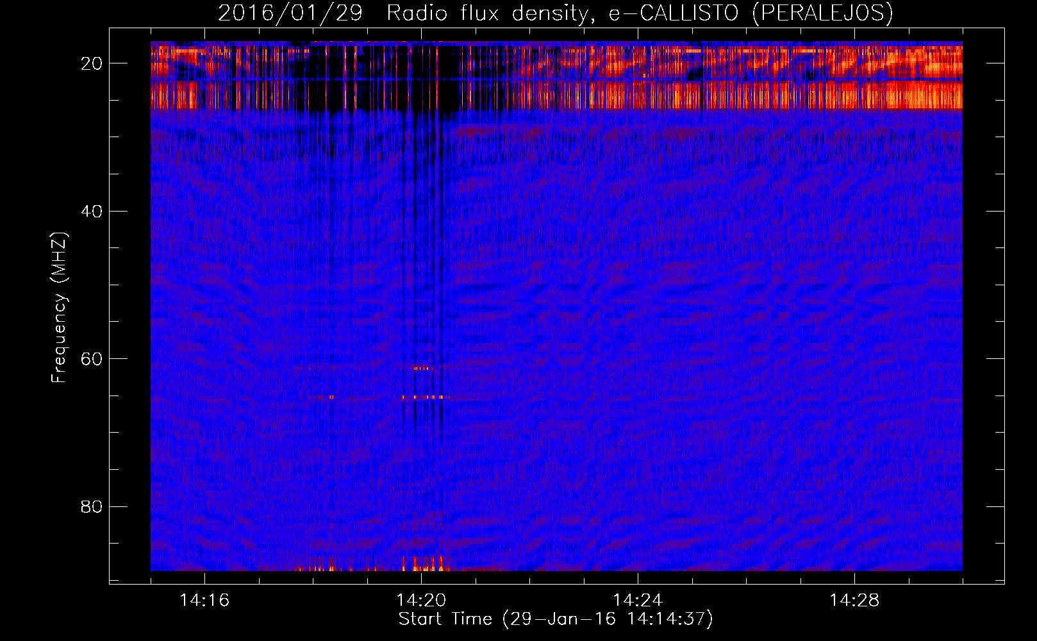Click the time tick label '14:24'
The width and height of the screenshot is (1037, 641).
click(x=638, y=600)
